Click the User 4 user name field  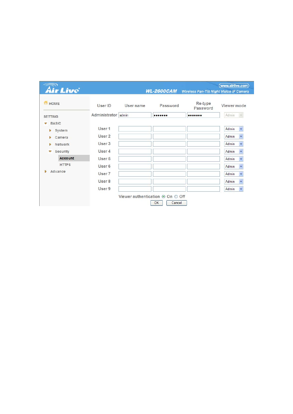click(135, 151)
